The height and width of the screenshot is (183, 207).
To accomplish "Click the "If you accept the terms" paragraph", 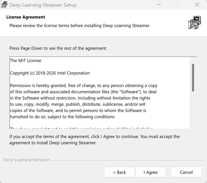I will [x=95, y=140].
